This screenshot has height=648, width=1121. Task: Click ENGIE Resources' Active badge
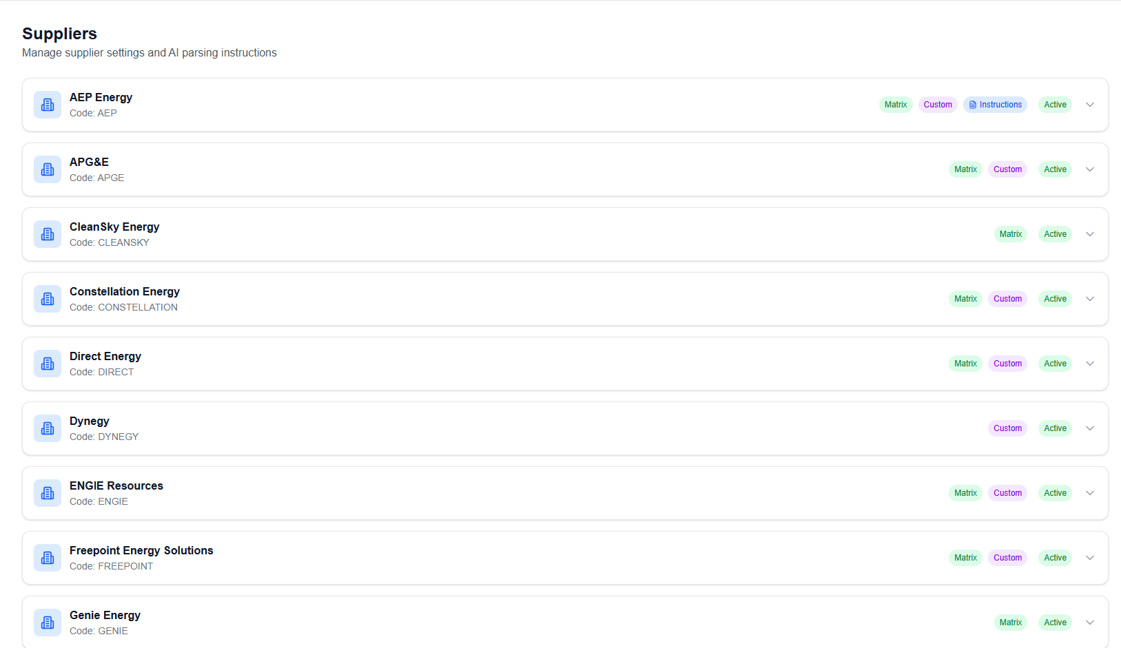tap(1055, 493)
